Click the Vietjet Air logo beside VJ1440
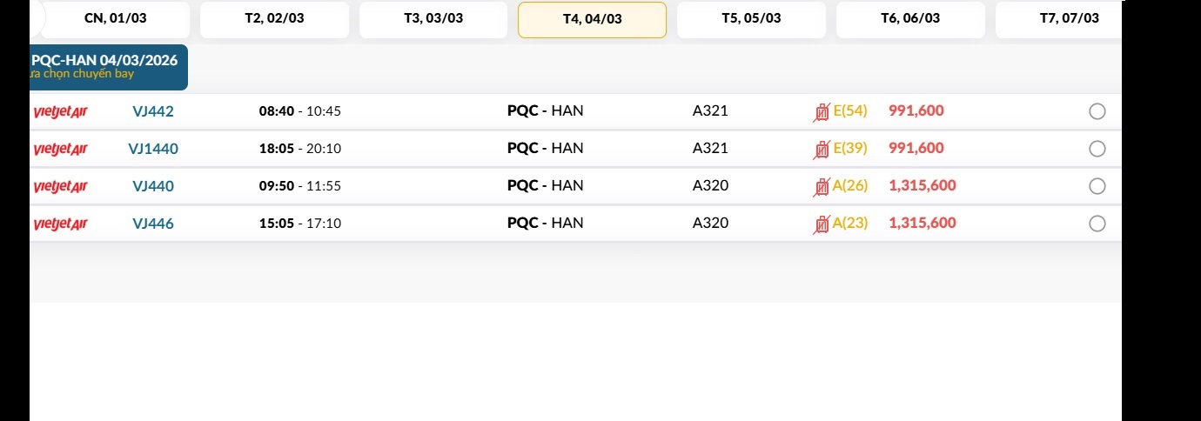 point(61,150)
